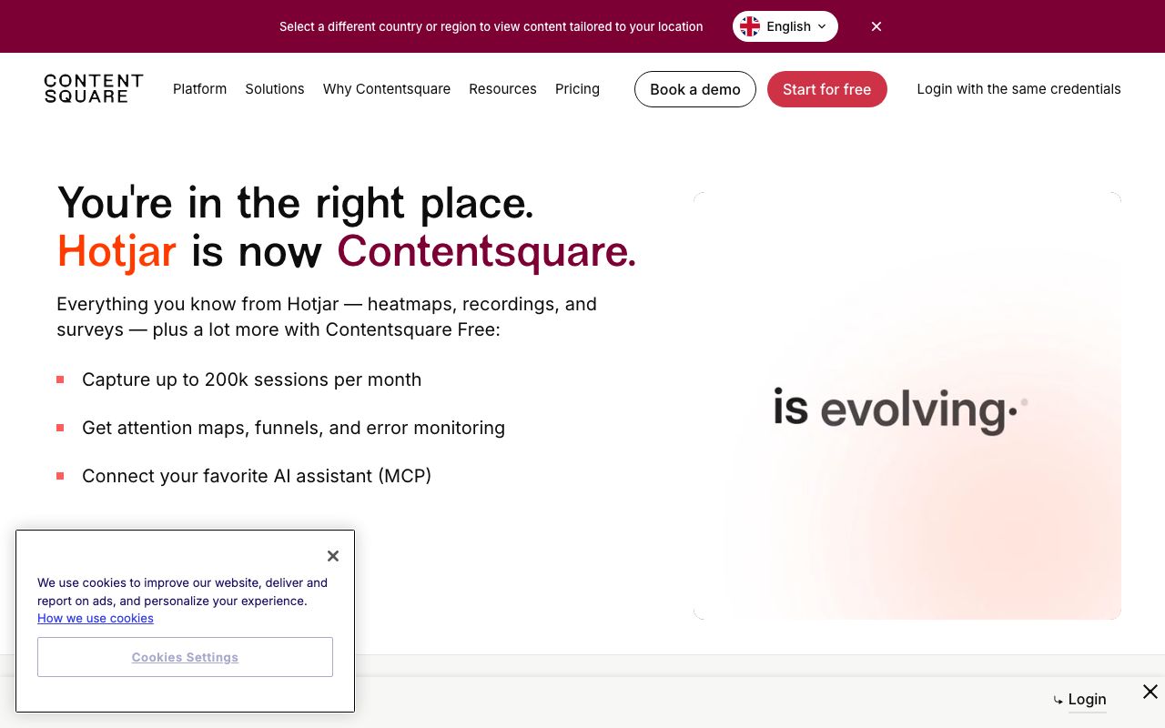Open the Why Contentsquare menu
The height and width of the screenshot is (728, 1165).
click(x=387, y=89)
